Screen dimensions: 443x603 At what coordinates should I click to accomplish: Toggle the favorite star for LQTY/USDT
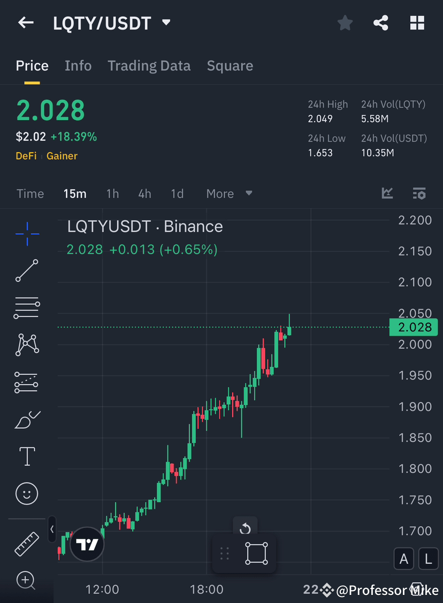(345, 23)
